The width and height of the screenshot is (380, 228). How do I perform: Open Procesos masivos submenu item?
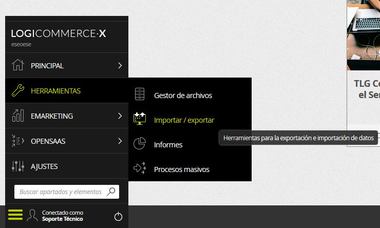coord(190,169)
